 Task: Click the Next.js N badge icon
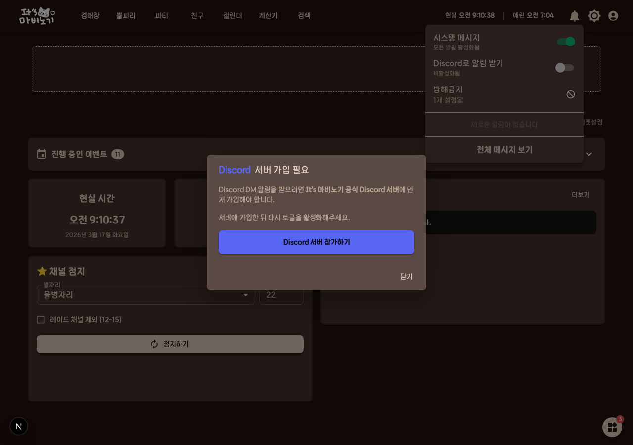click(19, 426)
